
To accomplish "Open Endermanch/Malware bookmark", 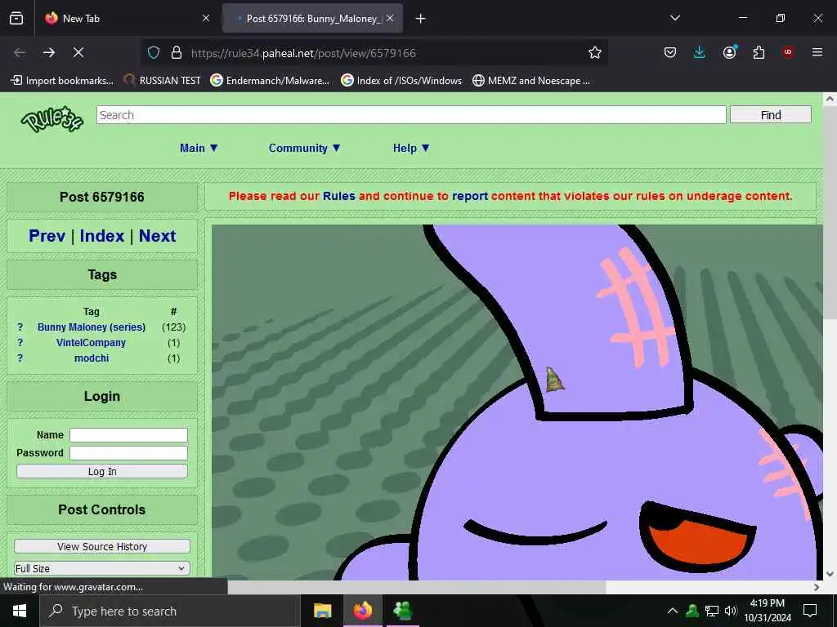I will 270,81.
